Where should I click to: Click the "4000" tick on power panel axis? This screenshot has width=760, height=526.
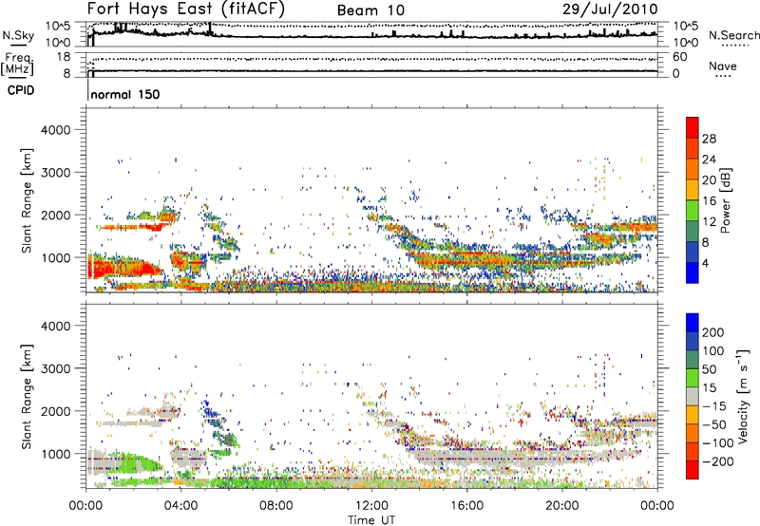56,130
